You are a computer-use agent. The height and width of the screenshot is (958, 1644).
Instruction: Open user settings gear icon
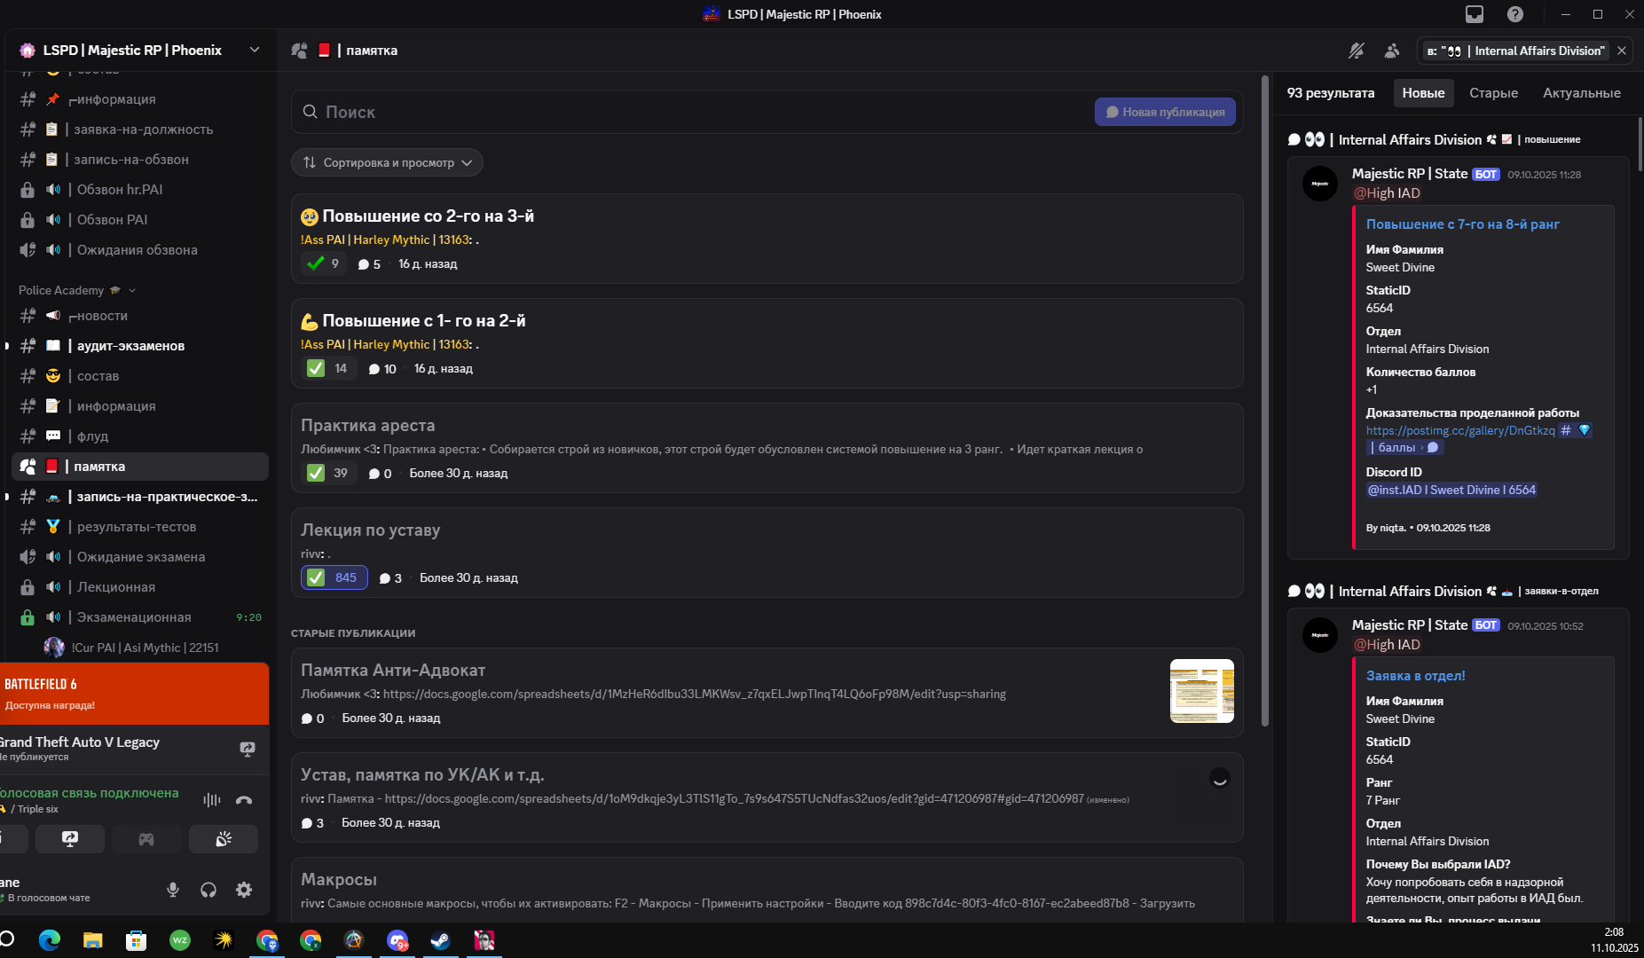coord(244,890)
